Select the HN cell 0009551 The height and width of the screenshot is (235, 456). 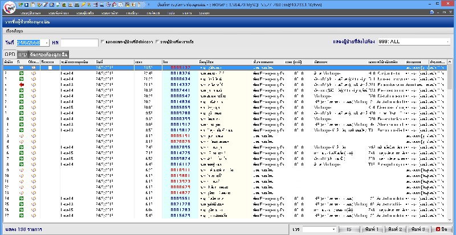[180, 199]
